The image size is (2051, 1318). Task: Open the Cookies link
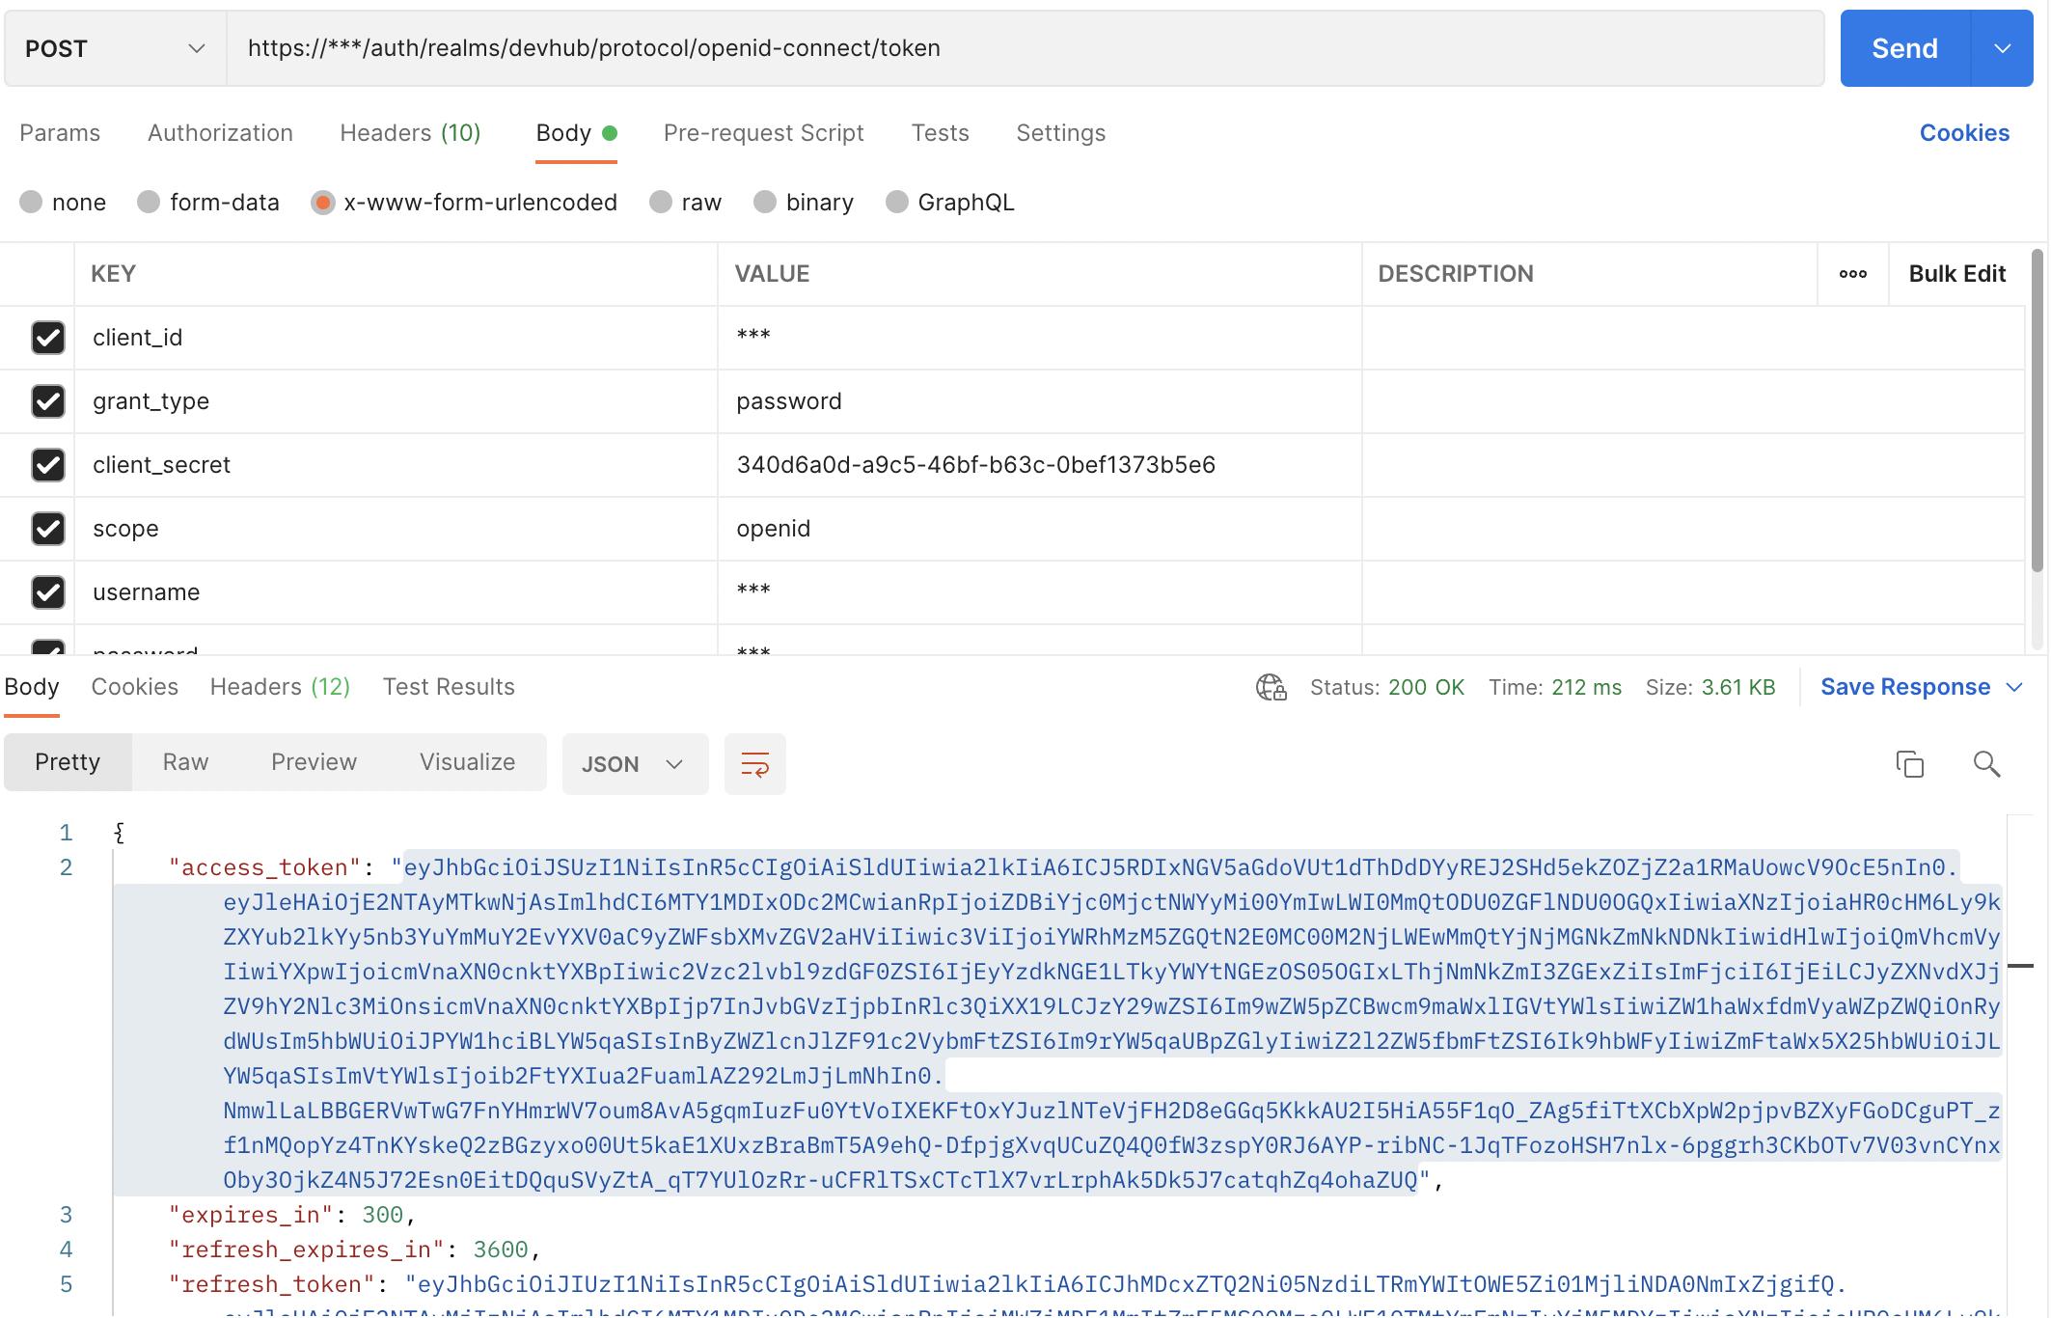[x=1963, y=133]
